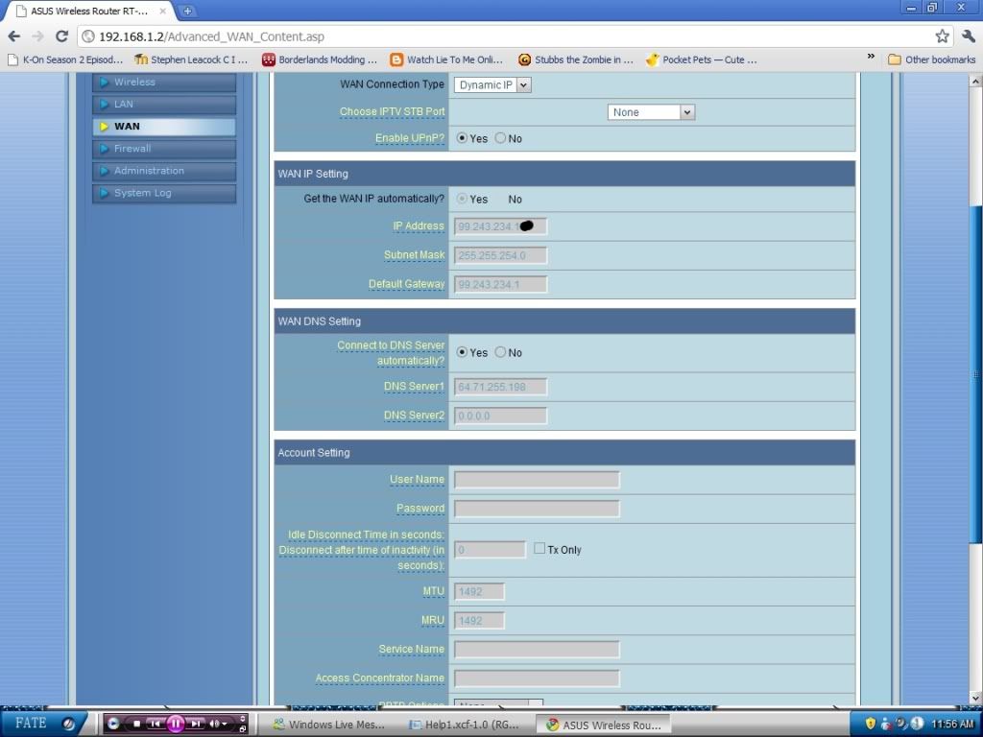
Task: Skip to next track in media toolbar
Action: 195,724
